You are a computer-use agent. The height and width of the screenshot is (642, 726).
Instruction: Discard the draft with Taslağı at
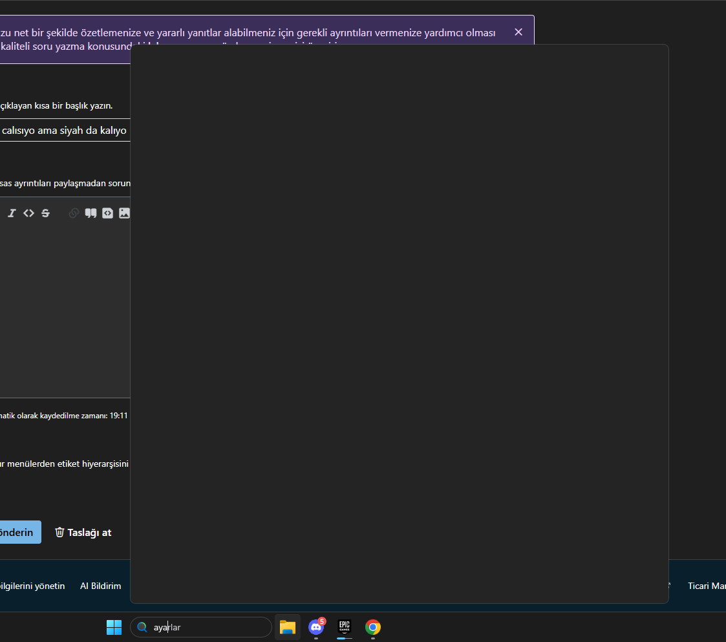pos(83,532)
